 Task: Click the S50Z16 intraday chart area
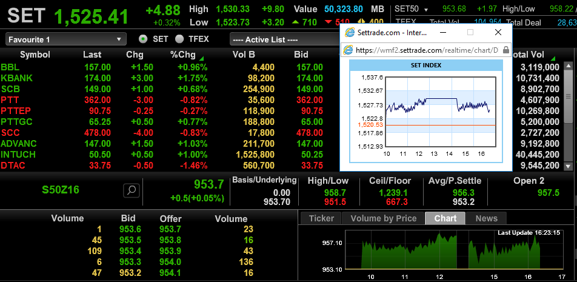[x=454, y=250]
